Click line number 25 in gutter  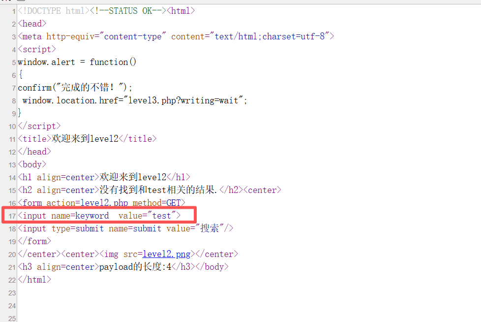coord(12,319)
